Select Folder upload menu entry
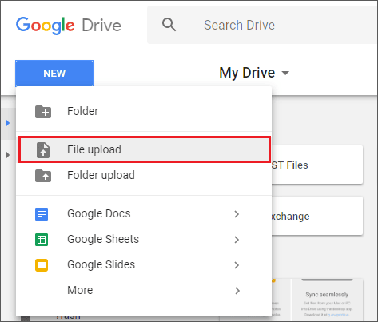 pos(144,175)
